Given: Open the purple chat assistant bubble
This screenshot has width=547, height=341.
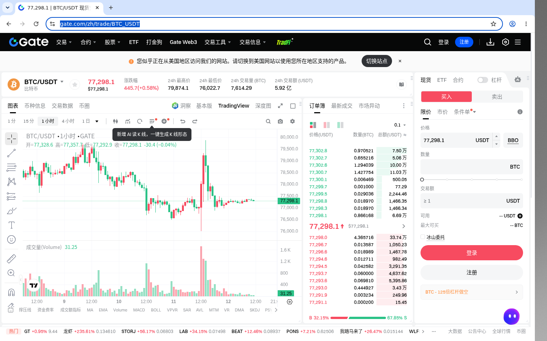Looking at the screenshot, I should pyautogui.click(x=512, y=316).
